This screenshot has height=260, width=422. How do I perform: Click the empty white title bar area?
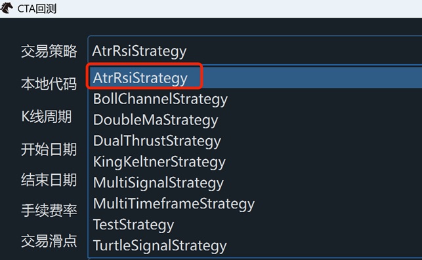click(x=240, y=9)
